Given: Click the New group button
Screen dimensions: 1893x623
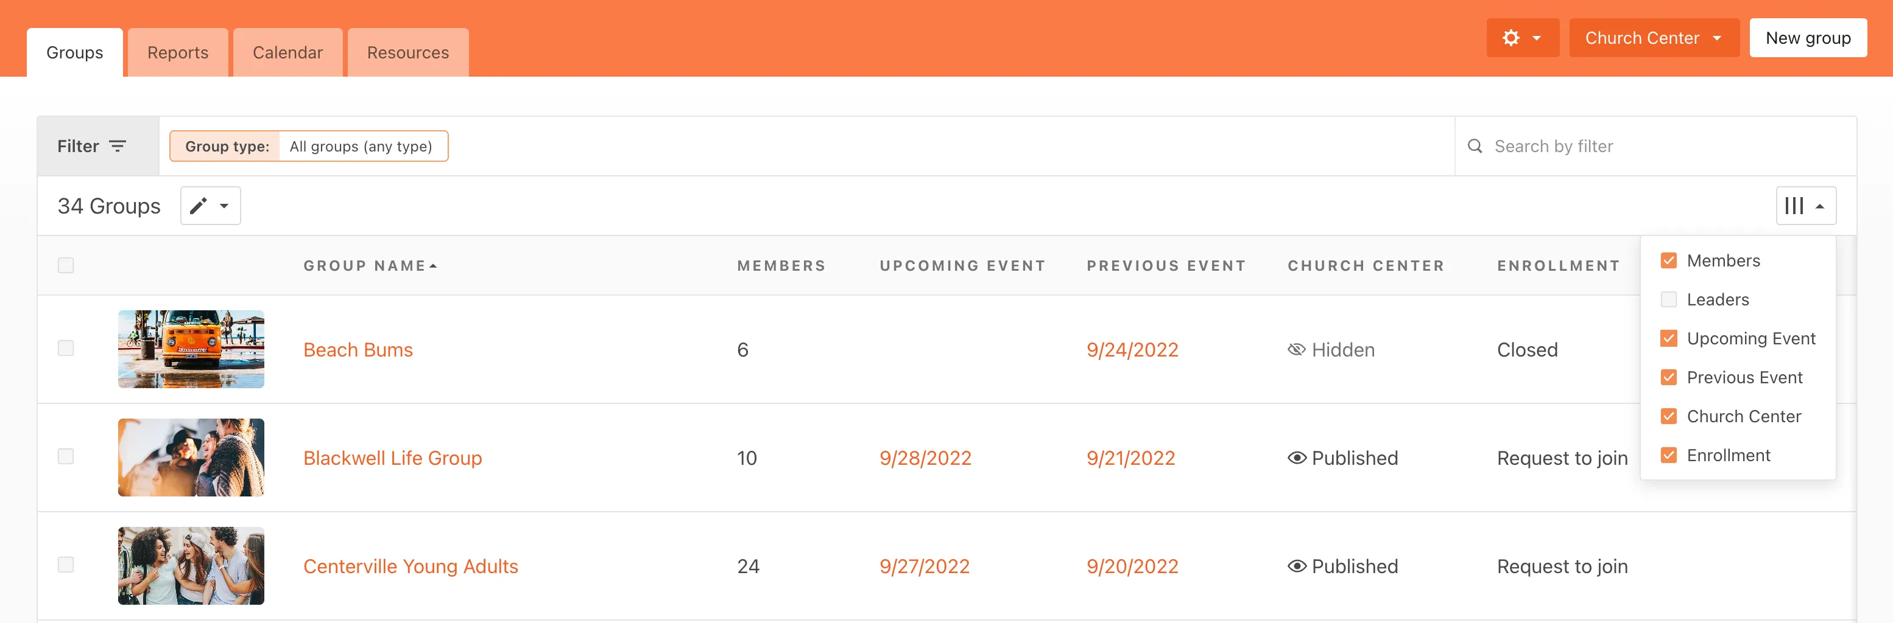Looking at the screenshot, I should tap(1807, 38).
